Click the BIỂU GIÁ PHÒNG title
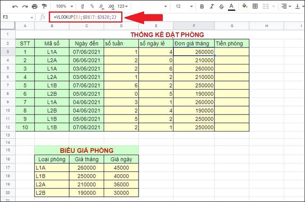 click(x=87, y=150)
